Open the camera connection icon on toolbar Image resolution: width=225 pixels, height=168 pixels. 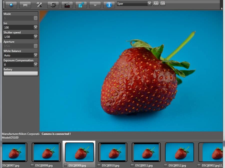click(10, 4)
